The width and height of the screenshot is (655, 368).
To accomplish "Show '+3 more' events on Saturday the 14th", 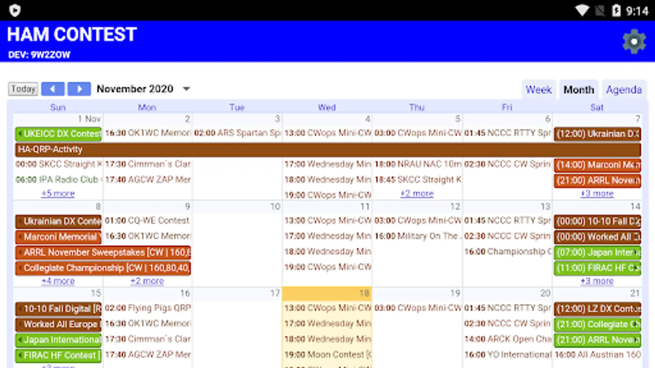I will 597,281.
